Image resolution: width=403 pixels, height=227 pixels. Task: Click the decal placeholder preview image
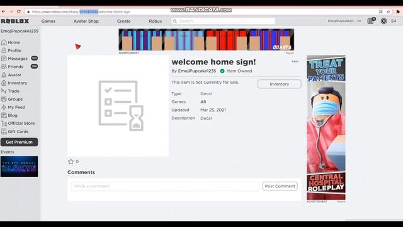coord(118,106)
